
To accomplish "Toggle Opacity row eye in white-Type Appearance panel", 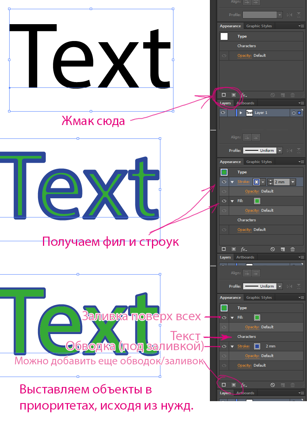I will click(x=224, y=55).
